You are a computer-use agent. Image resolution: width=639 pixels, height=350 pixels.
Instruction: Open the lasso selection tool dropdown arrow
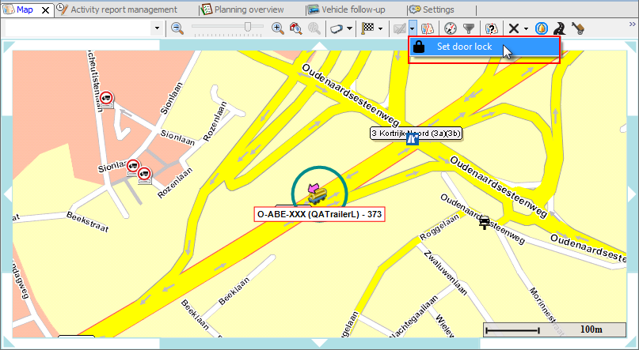coord(349,28)
